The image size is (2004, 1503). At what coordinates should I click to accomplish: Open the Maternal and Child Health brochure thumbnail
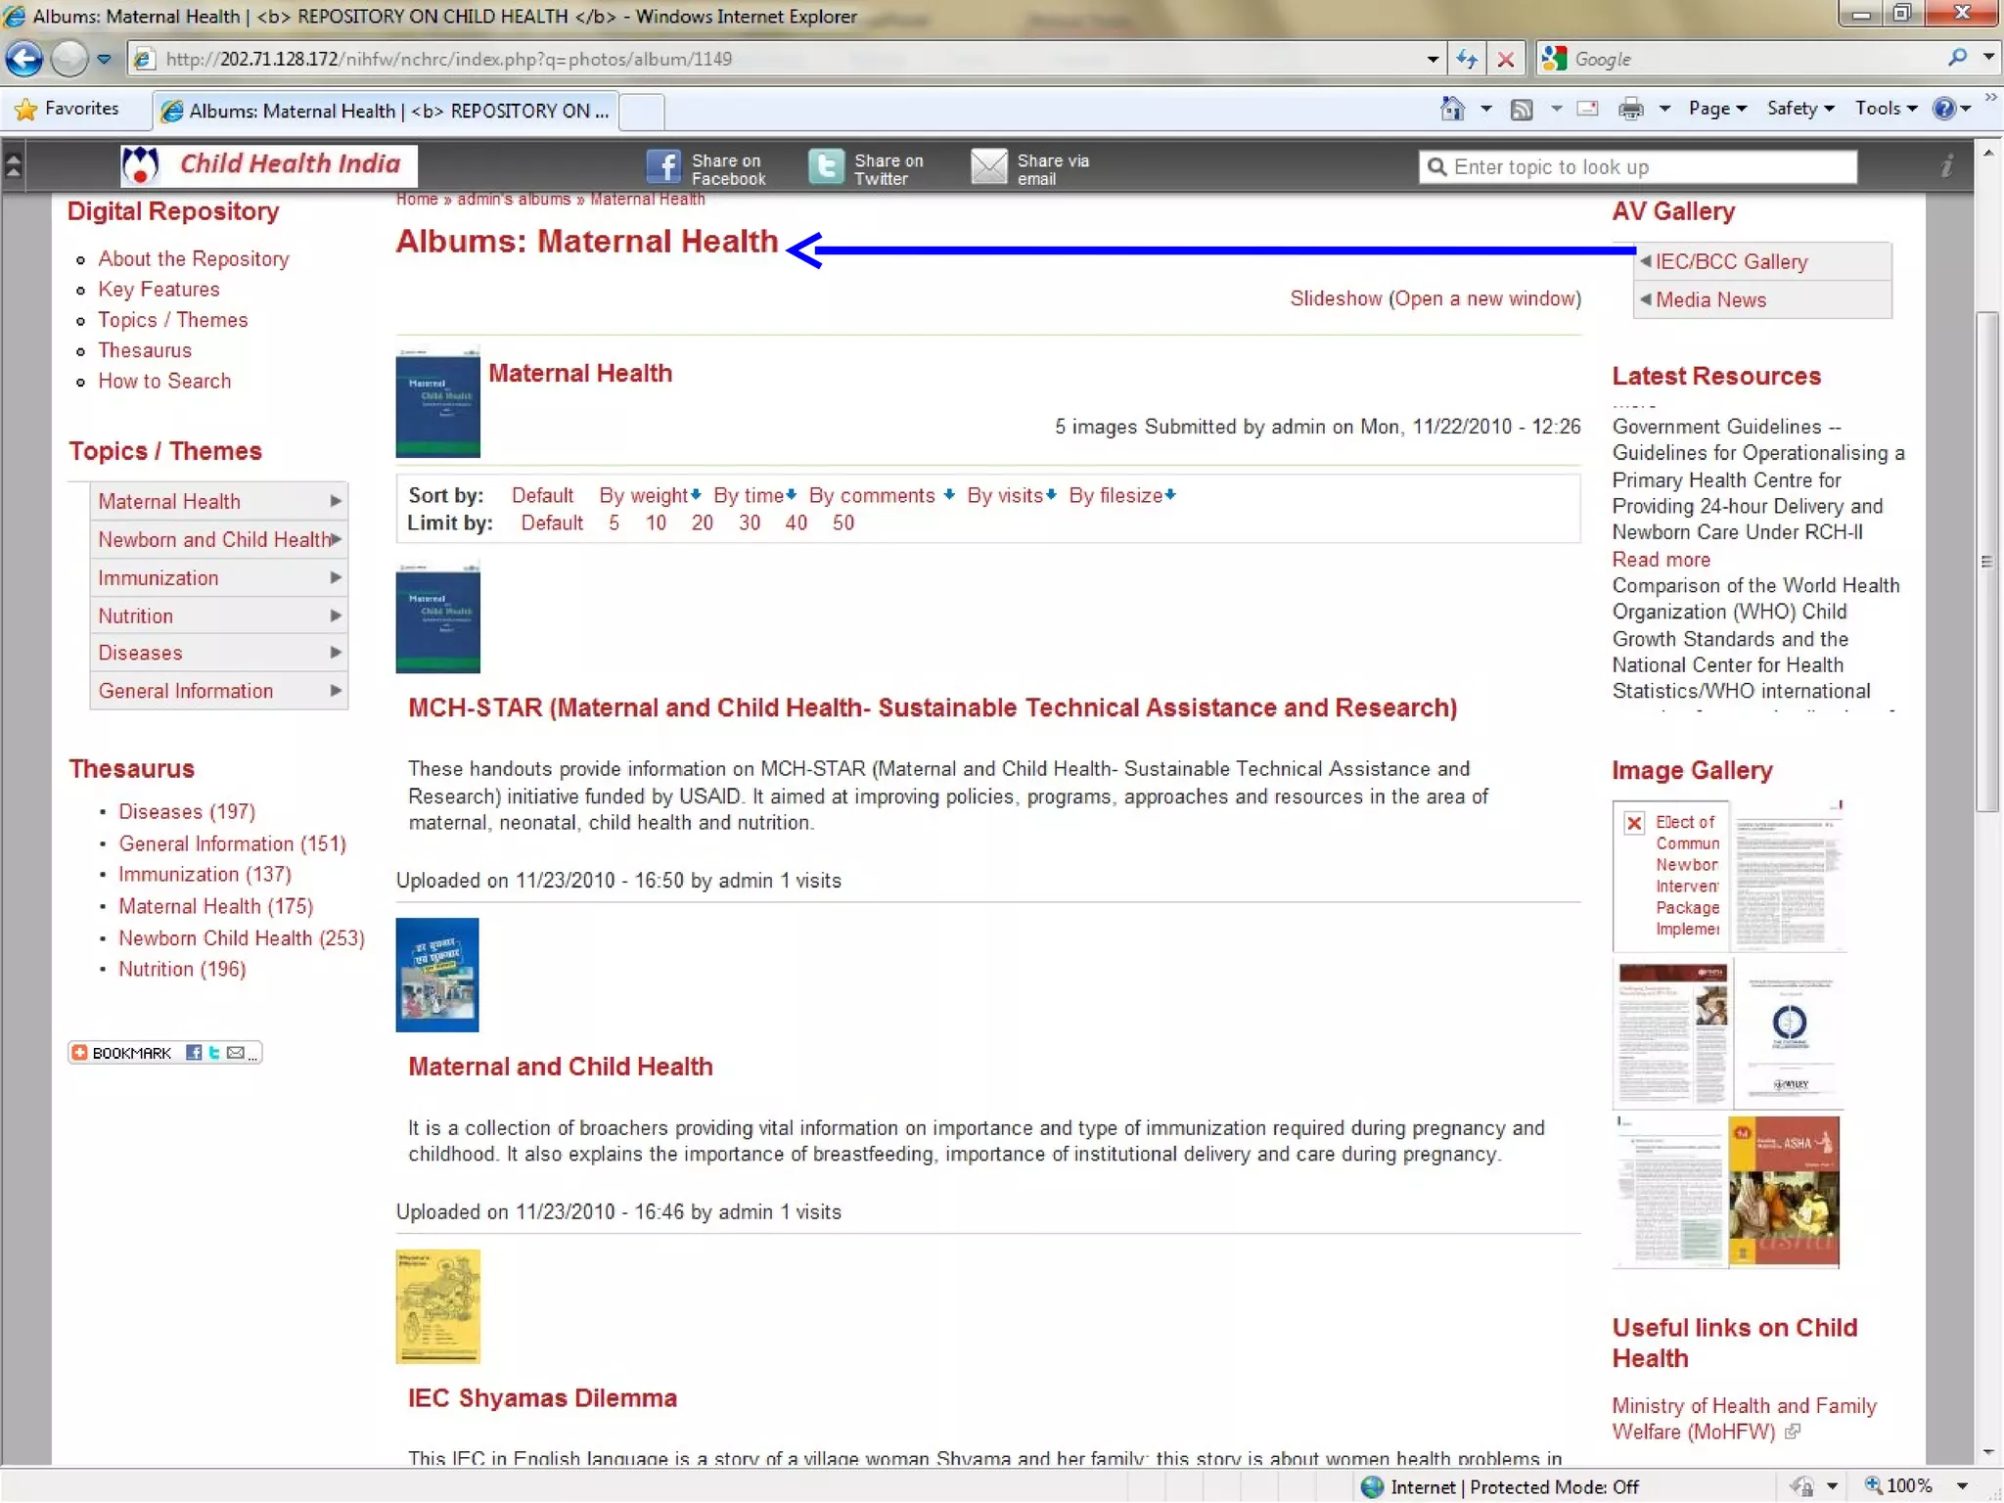[436, 975]
